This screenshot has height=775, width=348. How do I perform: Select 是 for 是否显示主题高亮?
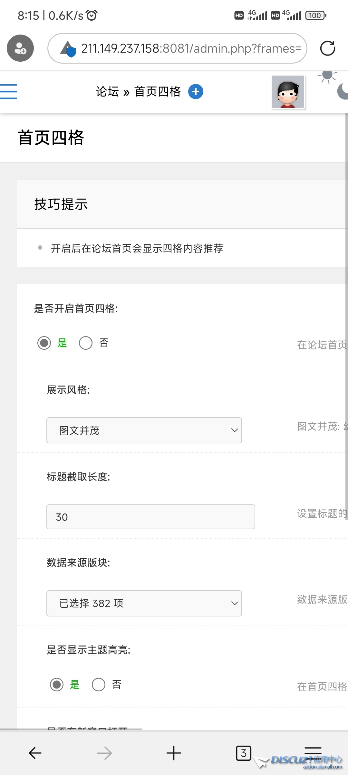(x=57, y=685)
